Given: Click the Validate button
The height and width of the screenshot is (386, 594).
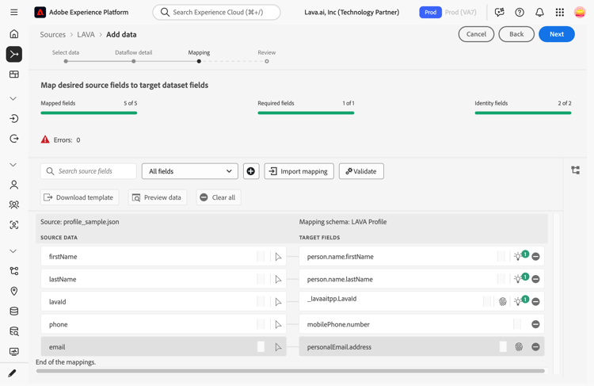Looking at the screenshot, I should pos(361,171).
